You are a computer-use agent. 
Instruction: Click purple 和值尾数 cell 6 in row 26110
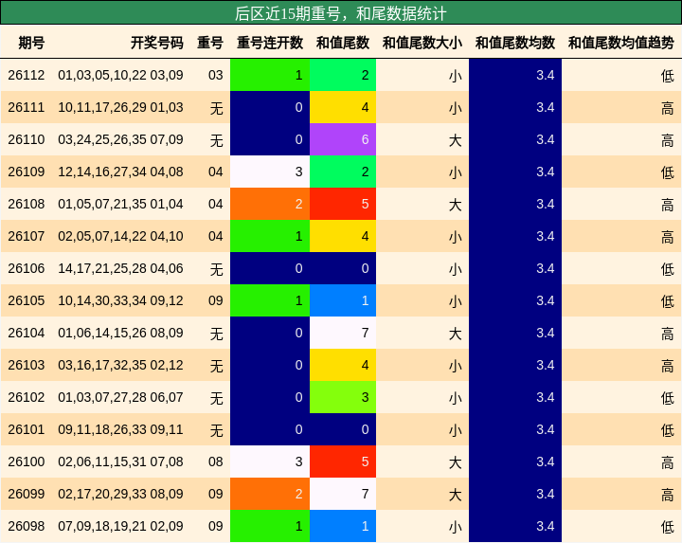[343, 139]
